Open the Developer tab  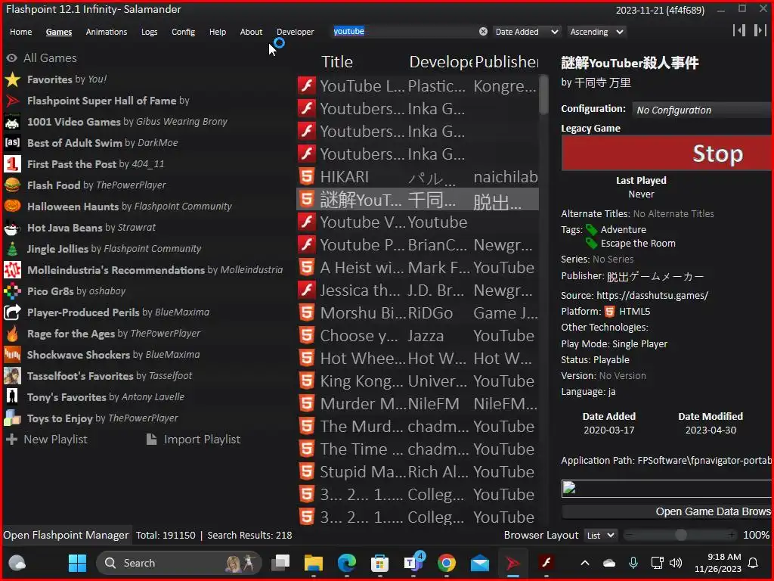[296, 32]
